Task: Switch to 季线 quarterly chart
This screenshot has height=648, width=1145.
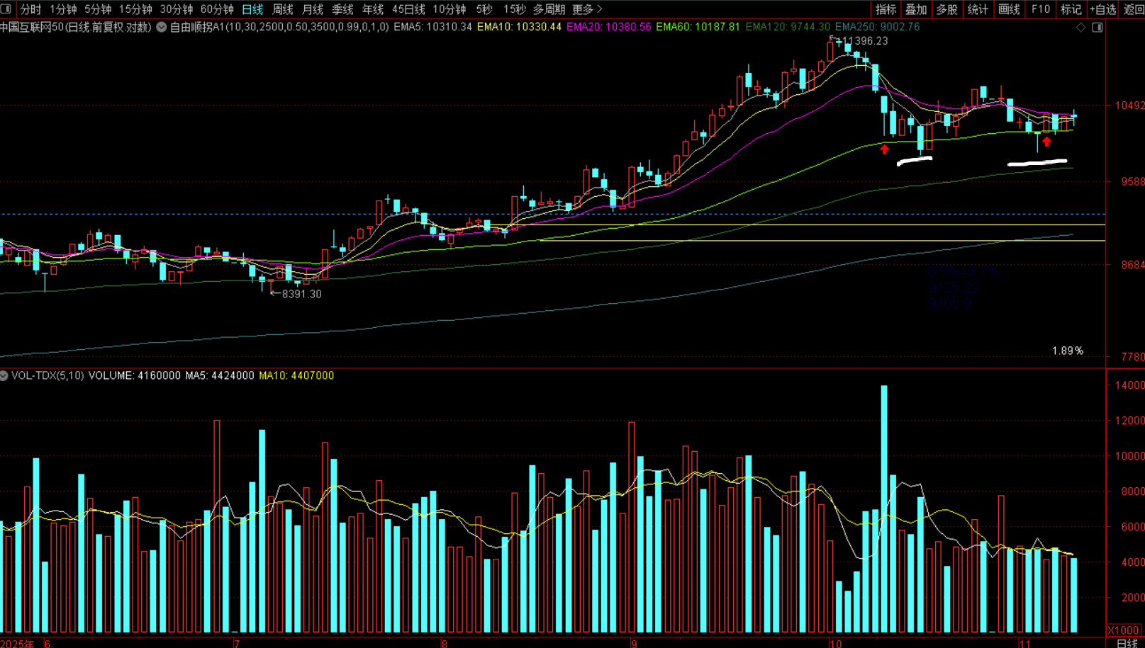Action: click(342, 9)
